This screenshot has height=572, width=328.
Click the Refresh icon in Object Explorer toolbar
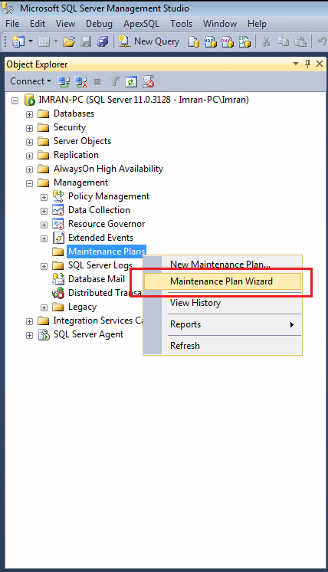click(x=131, y=82)
